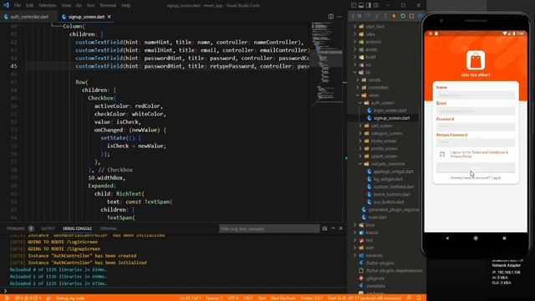This screenshot has width=535, height=301.
Task: Click the debug console filter input
Action: click(x=269, y=228)
